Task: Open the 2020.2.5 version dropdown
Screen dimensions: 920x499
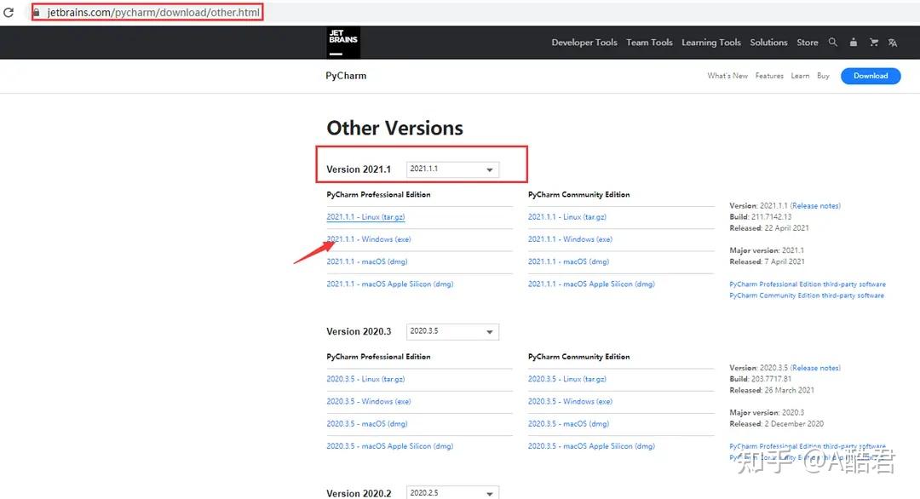Action: coord(452,493)
